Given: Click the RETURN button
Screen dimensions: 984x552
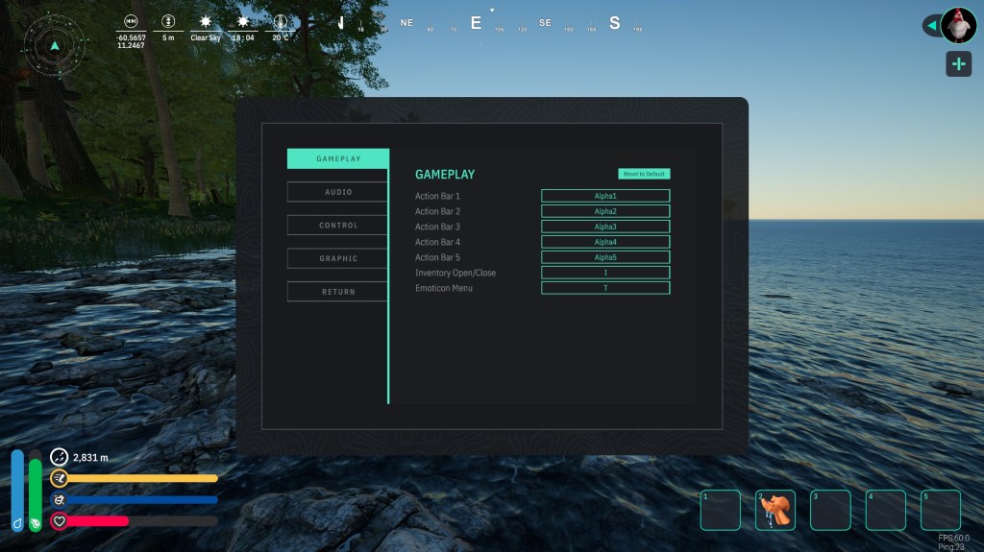Looking at the screenshot, I should 337,292.
